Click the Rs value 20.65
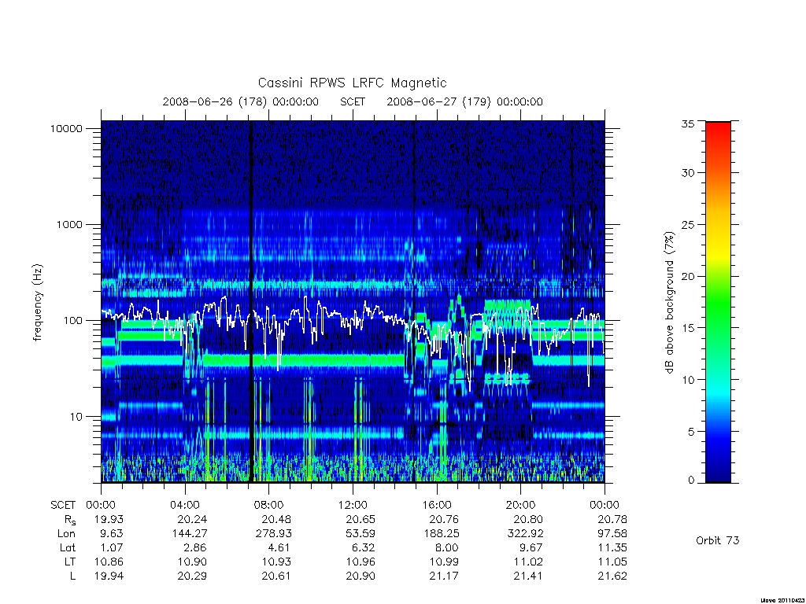 [x=360, y=519]
